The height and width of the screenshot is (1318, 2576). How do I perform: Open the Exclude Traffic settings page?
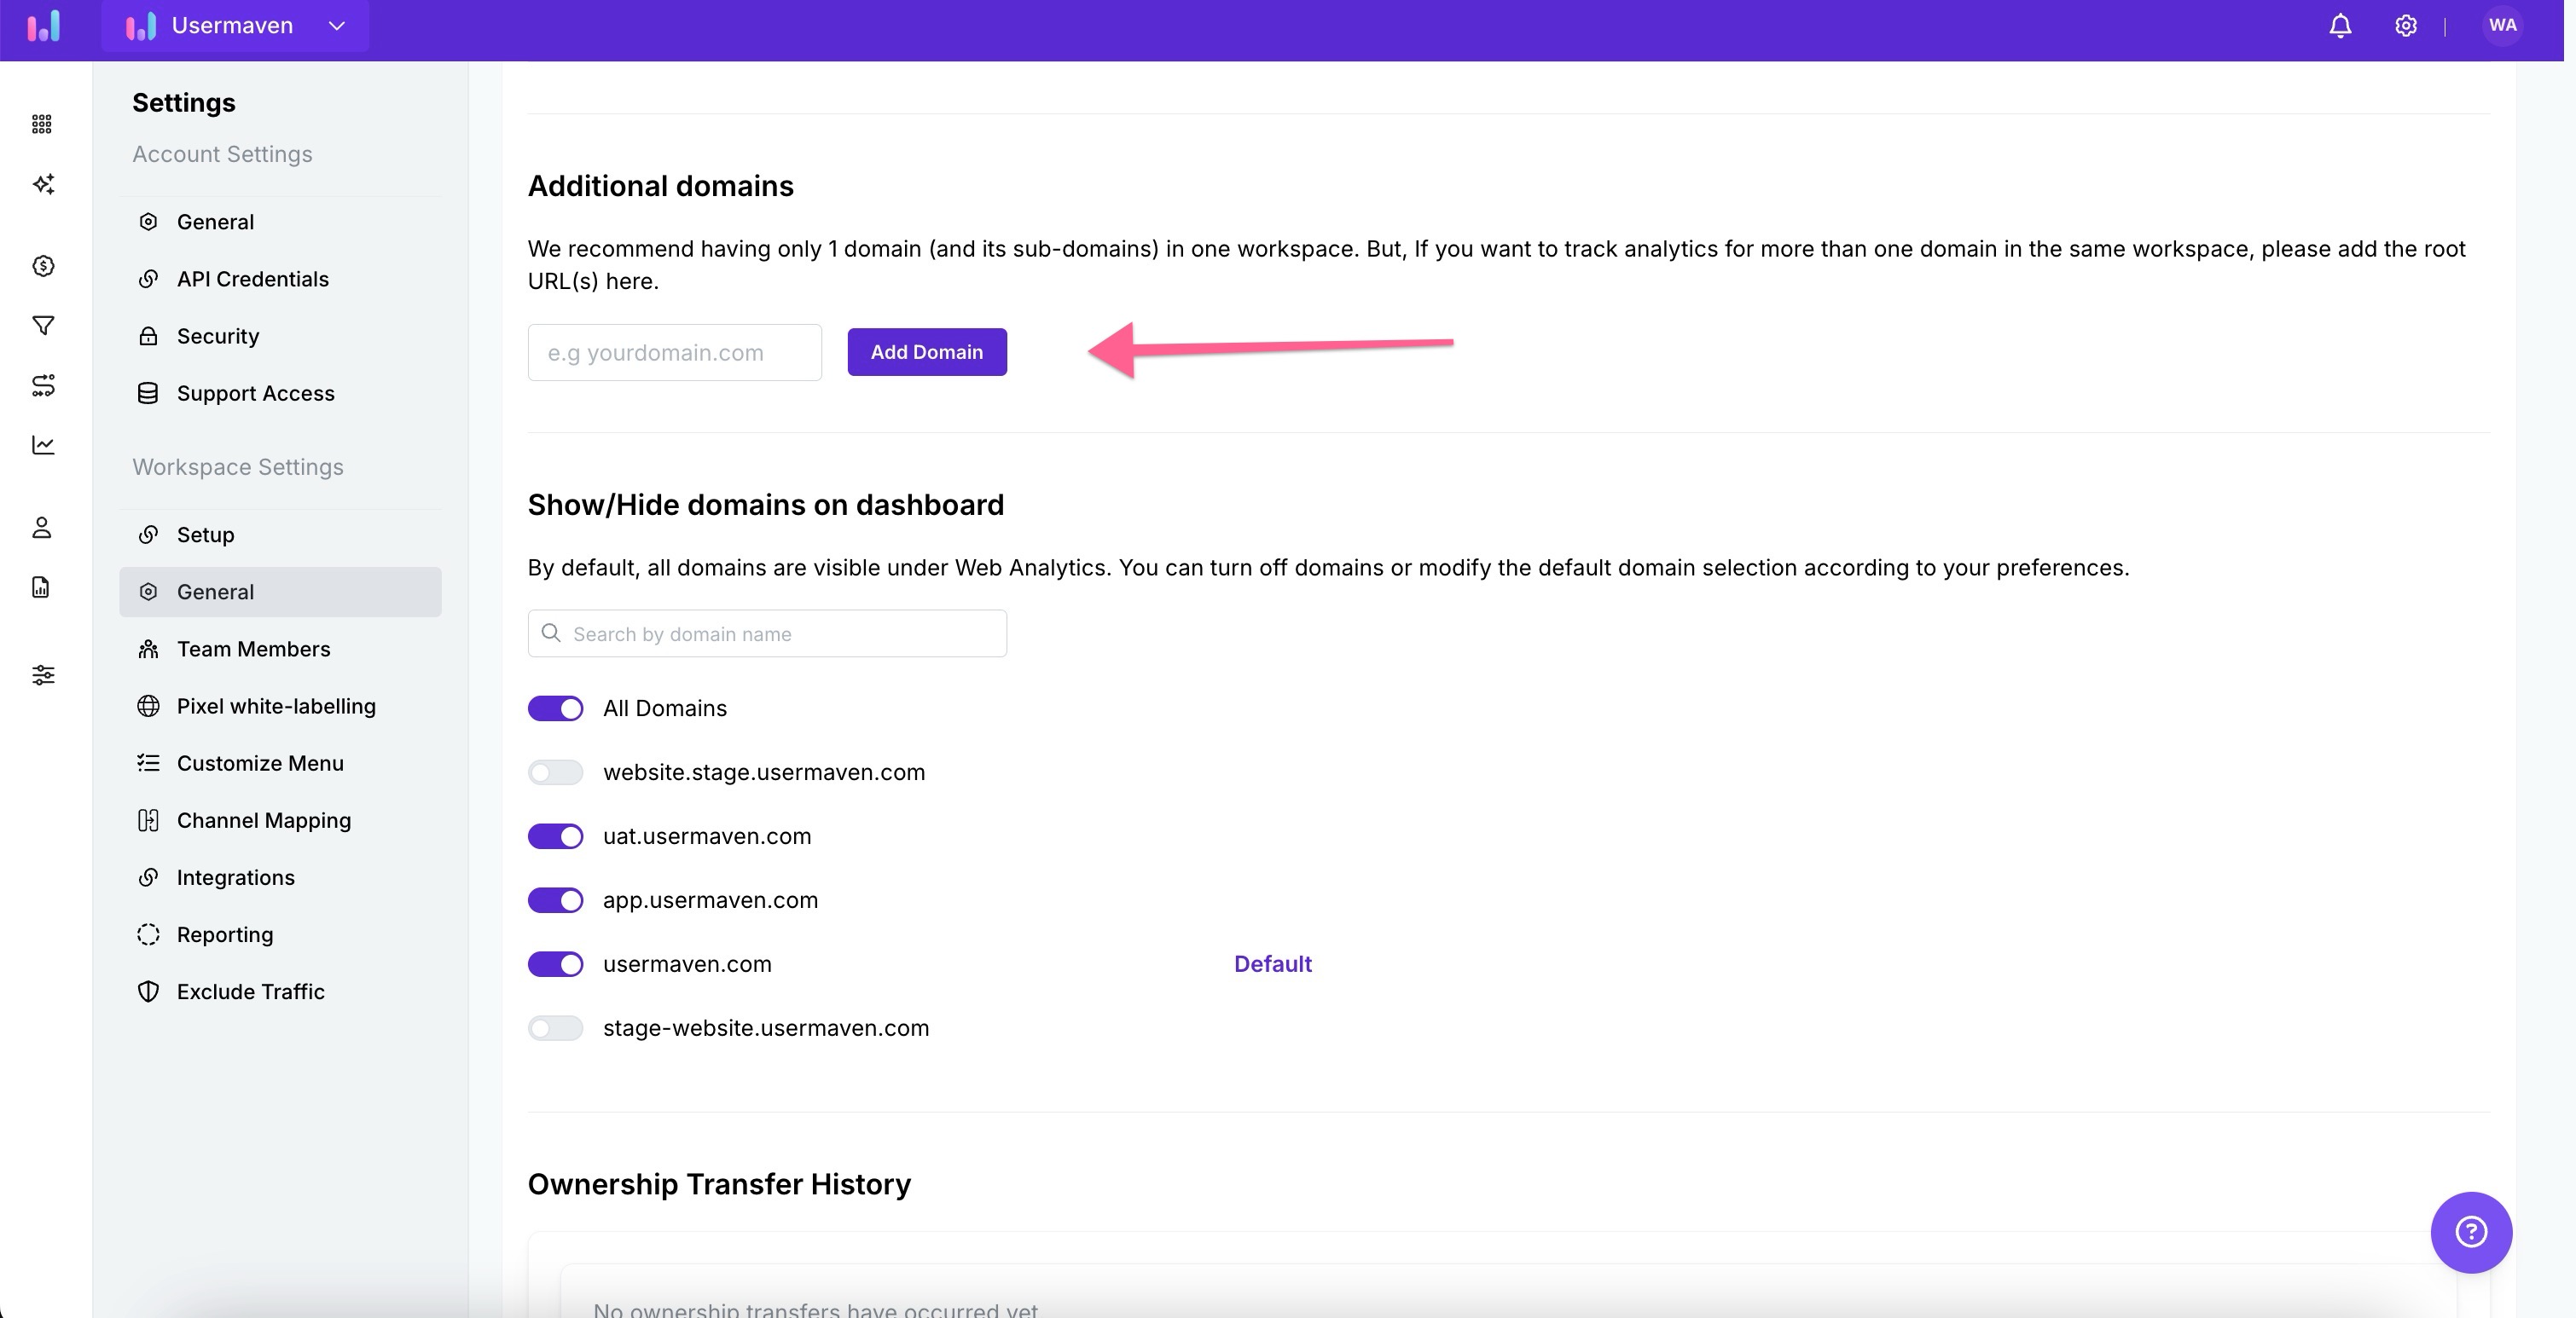pyautogui.click(x=250, y=991)
